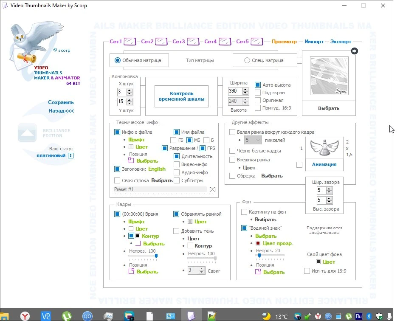The height and width of the screenshot is (321, 403).
Task: Open the frame pixel size dropdown
Action: (x=253, y=140)
